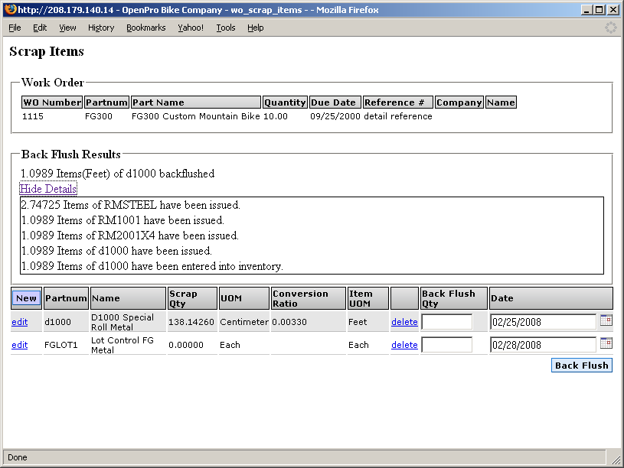Open the Bookmarks menu
This screenshot has width=624, height=468.
click(x=145, y=28)
